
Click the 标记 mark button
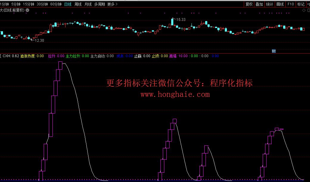[x=301, y=4]
